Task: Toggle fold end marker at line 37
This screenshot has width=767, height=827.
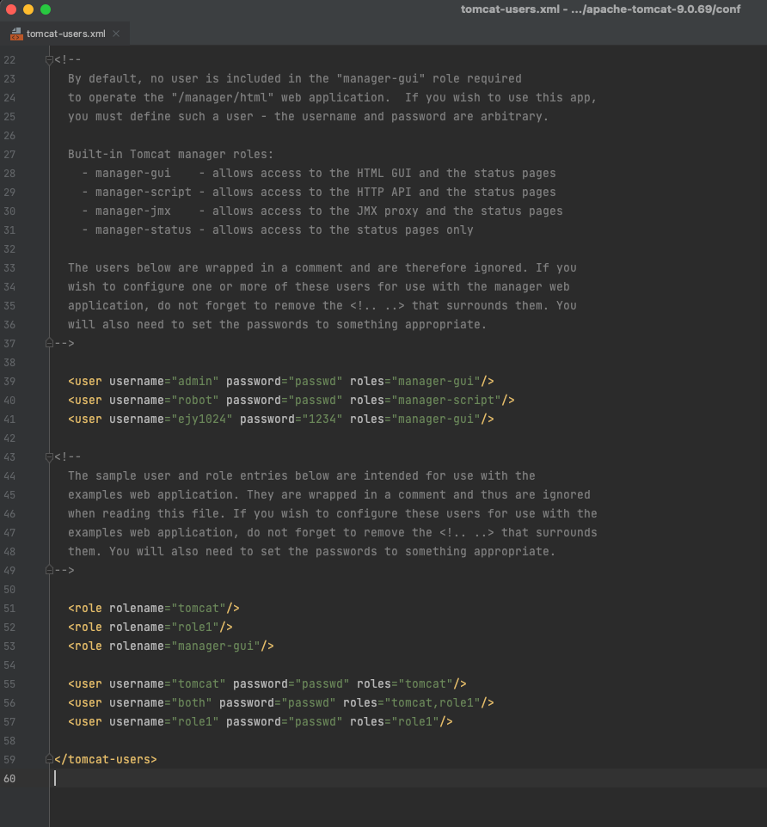Action: 49,343
